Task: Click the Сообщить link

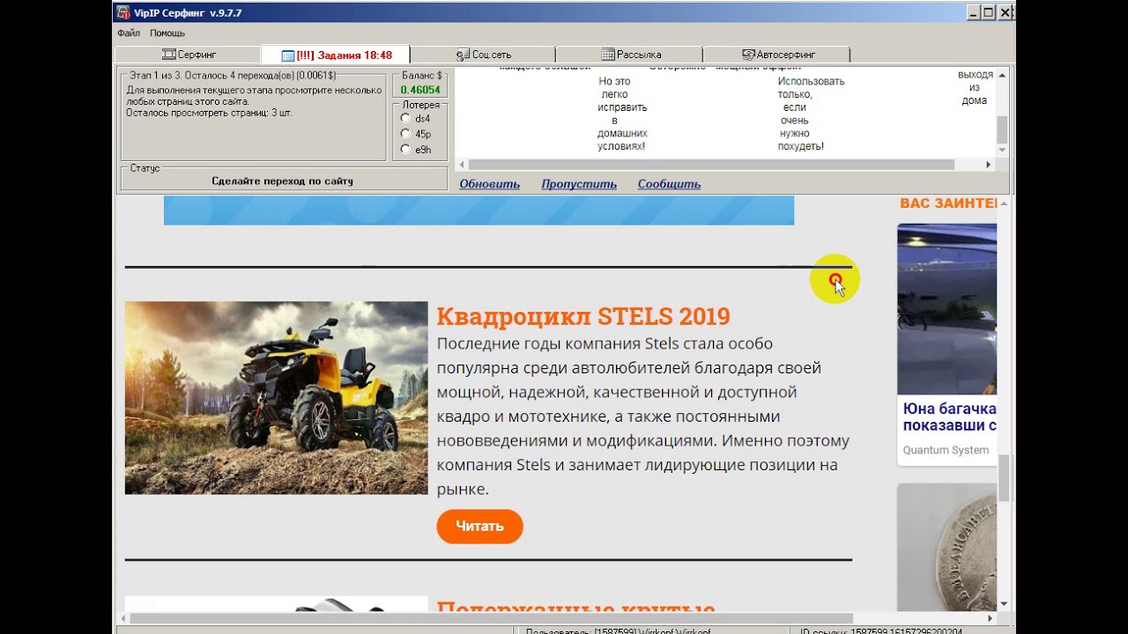Action: click(x=669, y=184)
